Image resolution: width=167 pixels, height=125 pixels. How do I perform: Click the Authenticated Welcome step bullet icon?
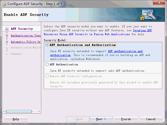click(x=7, y=47)
